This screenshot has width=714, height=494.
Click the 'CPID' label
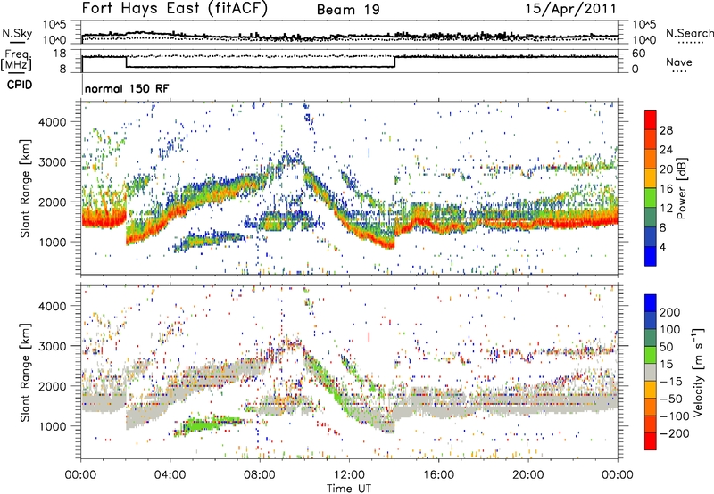coord(20,85)
